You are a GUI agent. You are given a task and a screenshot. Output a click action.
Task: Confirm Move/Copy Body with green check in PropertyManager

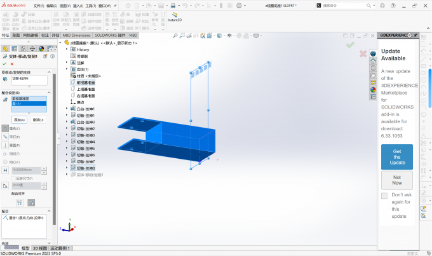pyautogui.click(x=4, y=64)
